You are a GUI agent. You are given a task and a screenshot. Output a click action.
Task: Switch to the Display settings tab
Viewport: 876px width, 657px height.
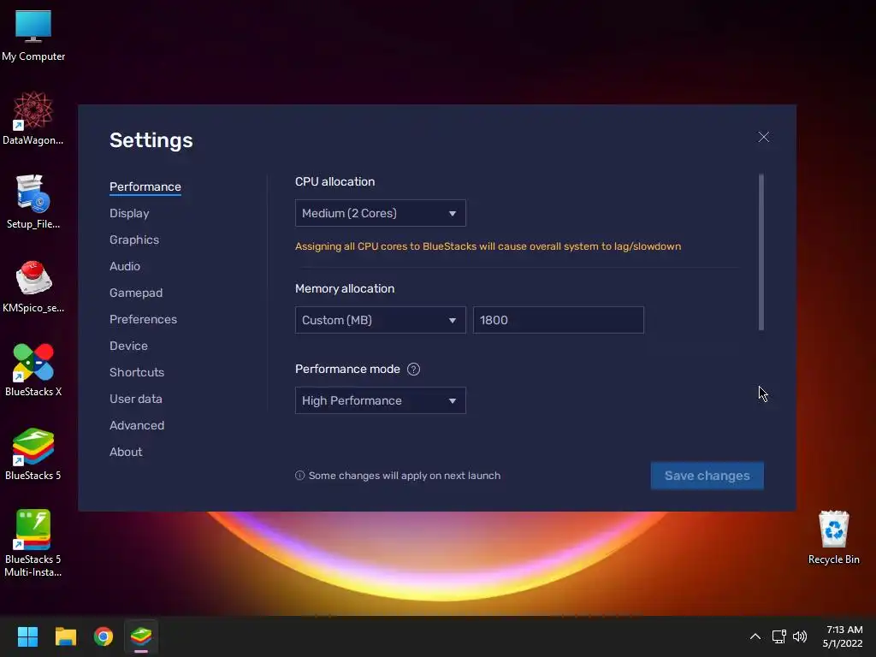[x=130, y=213]
